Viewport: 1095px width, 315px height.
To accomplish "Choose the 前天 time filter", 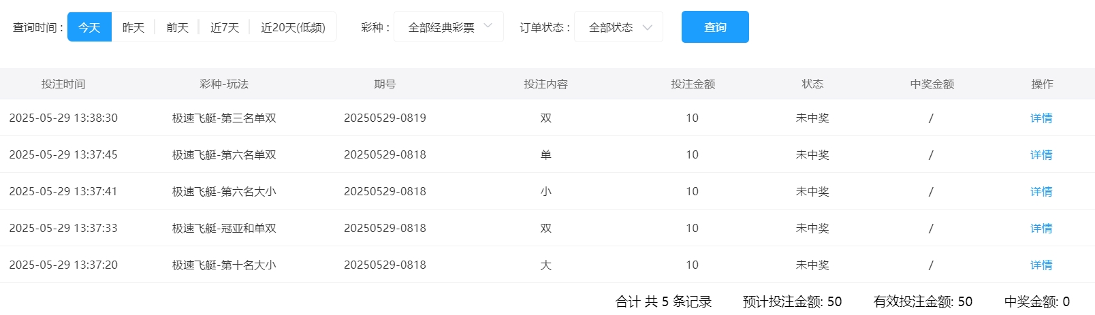I will click(177, 27).
